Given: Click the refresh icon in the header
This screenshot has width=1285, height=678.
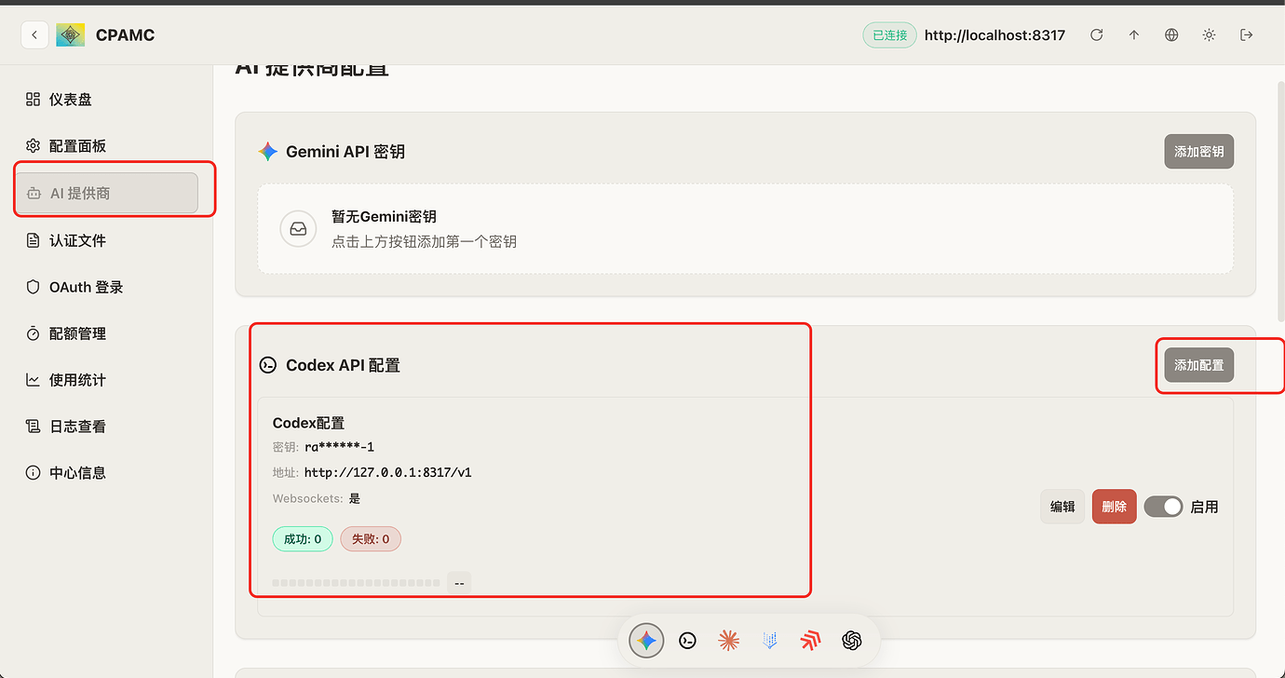Looking at the screenshot, I should click(x=1097, y=35).
